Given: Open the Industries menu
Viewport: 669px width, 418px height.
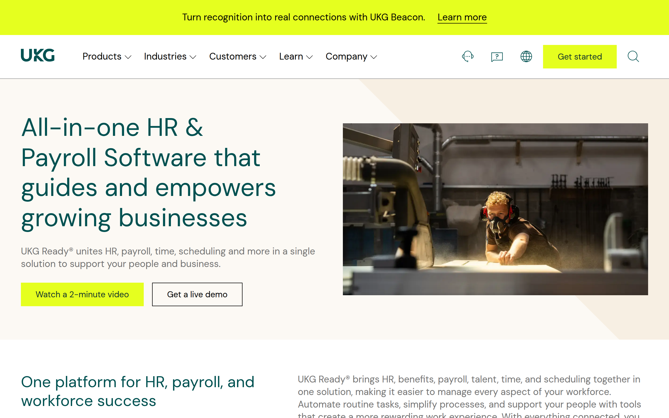Looking at the screenshot, I should click(x=165, y=56).
